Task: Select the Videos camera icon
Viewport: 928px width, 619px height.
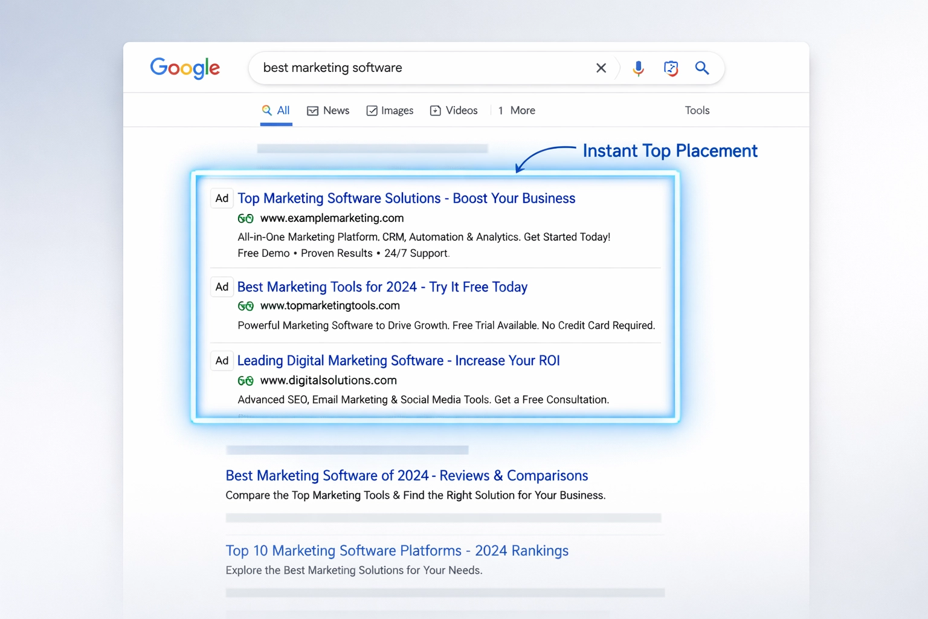Action: tap(436, 111)
